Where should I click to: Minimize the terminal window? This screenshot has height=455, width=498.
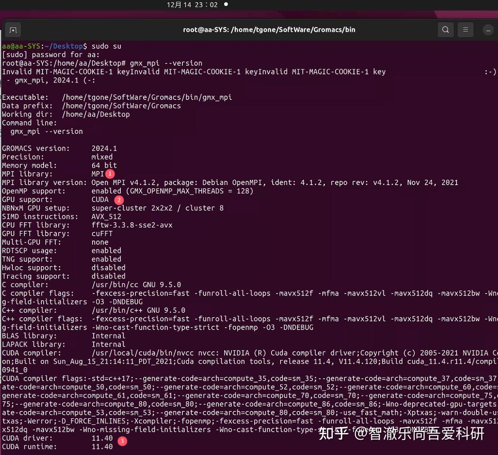488,29
